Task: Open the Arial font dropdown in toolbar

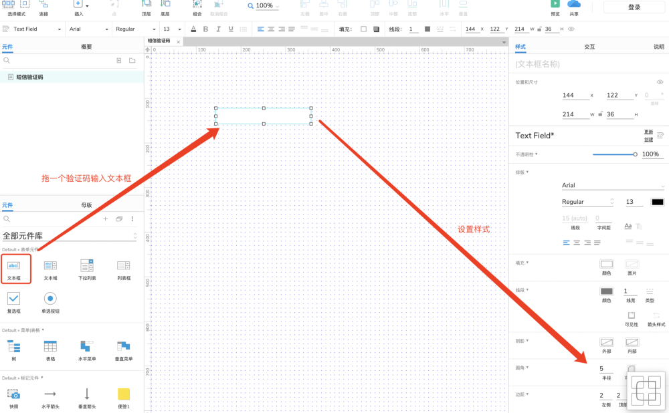Action: point(89,29)
